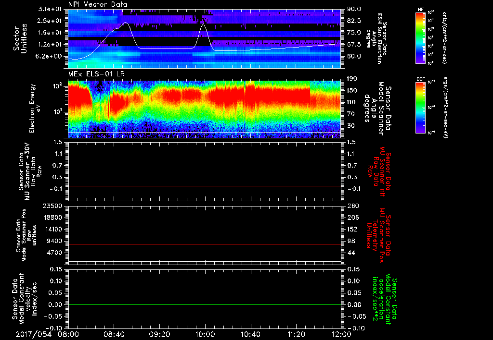Click the 98 telemetry tick label

[351, 241]
